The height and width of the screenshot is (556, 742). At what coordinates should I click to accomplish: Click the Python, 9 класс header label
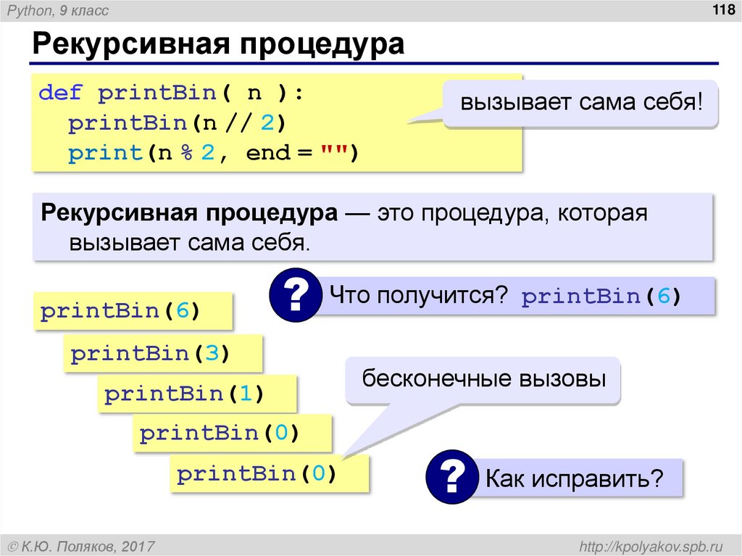(57, 10)
